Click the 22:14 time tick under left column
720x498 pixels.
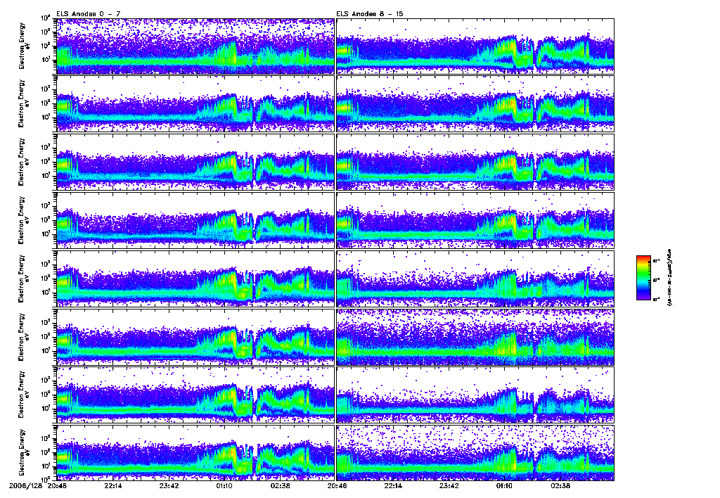(113, 486)
